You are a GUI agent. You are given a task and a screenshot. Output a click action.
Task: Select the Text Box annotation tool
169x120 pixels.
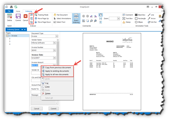click(128, 18)
